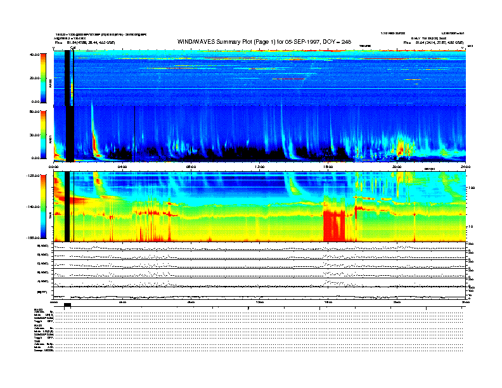This screenshot has height=388, width=502.
Task: Click the horizontal cyan line across the RAD2 spectrogram
Action: 260,88
